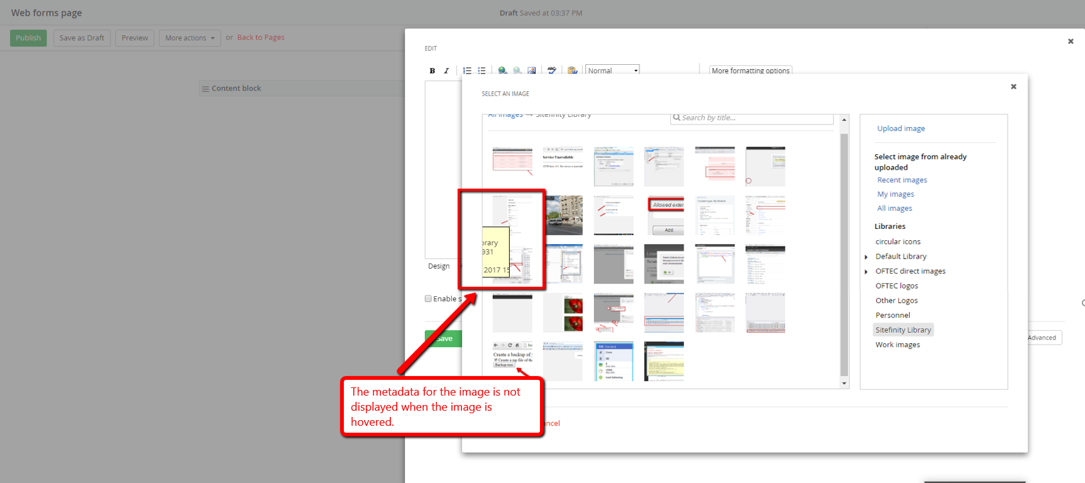
Task: Close the Select an image dialog
Action: coord(1013,87)
